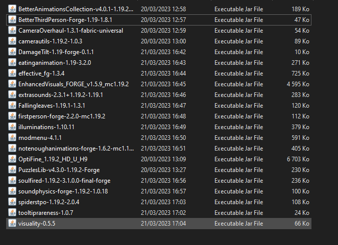Select file eatinganimation-1.19-3.2.0

click(x=55, y=63)
